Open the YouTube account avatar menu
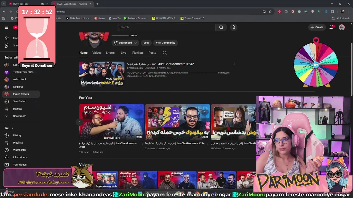 coord(342,27)
